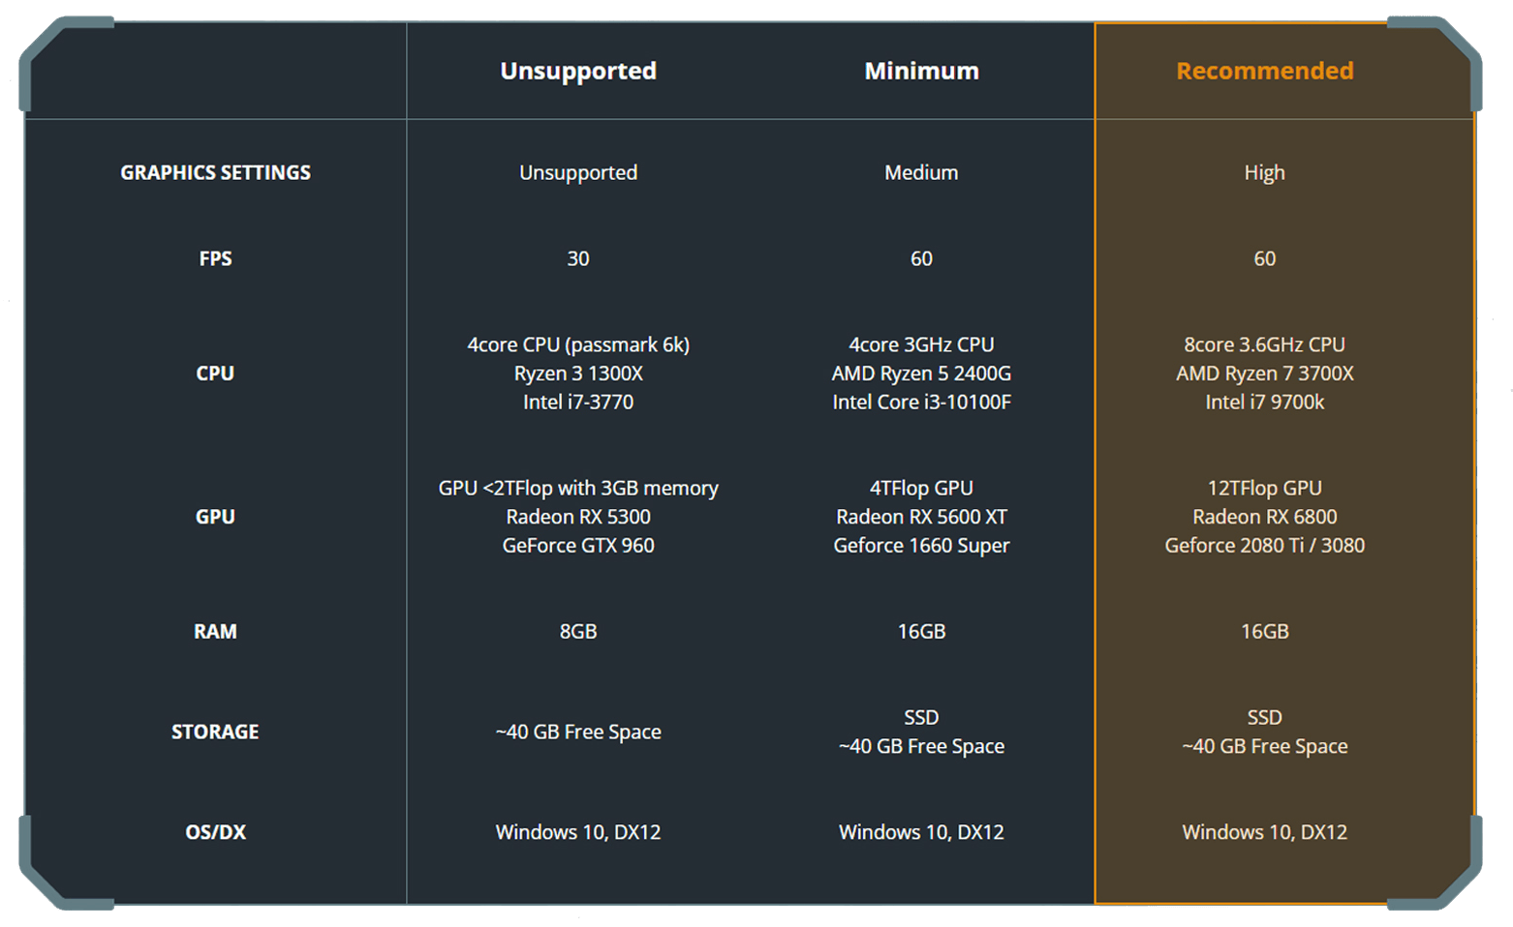This screenshot has height=927, width=1513.
Task: Click the STORAGE row label
Action: (x=215, y=732)
